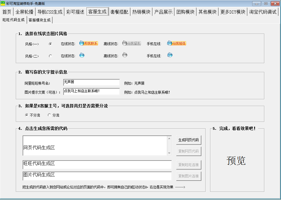Screen dimensions: 281x200
Task: Click the style two mobile online icon
Action: tap(170, 55)
